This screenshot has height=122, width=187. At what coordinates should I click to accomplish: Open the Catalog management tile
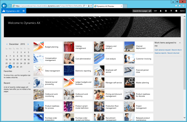(78, 47)
